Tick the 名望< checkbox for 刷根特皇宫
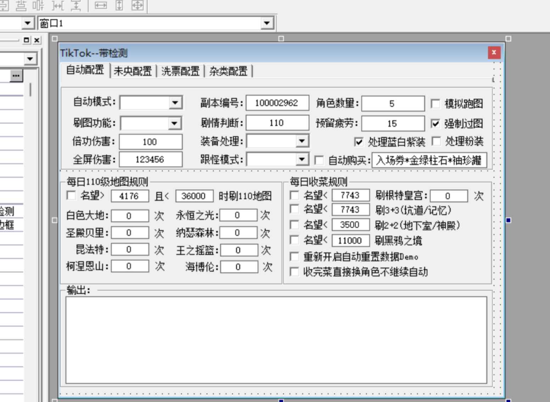Viewport: 550px width, 402px height. pos(294,195)
